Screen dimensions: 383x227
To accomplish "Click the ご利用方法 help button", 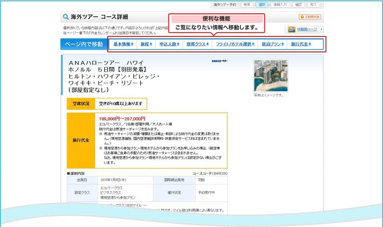I will coord(310,17).
